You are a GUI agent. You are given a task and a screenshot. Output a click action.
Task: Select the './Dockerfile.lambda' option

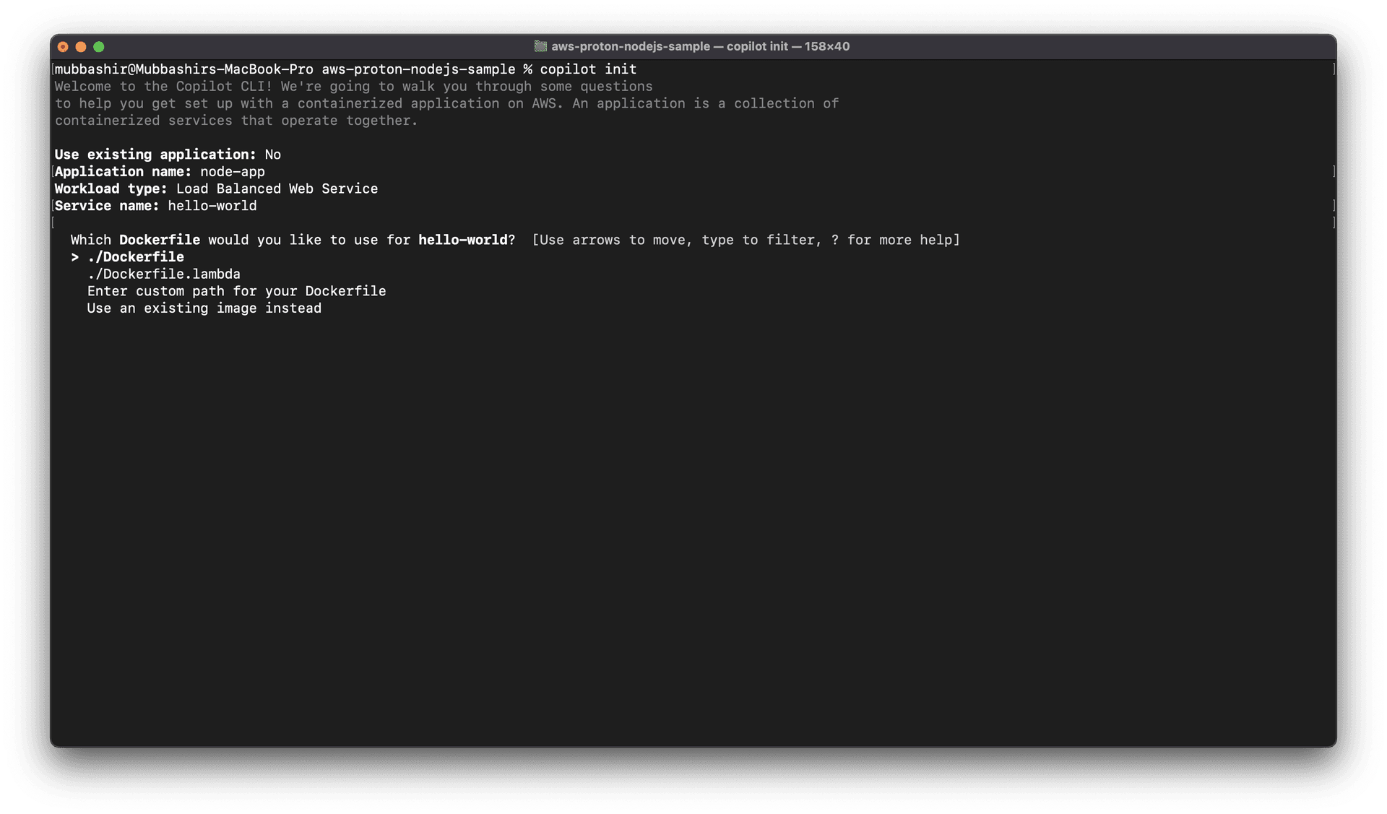pyautogui.click(x=164, y=274)
